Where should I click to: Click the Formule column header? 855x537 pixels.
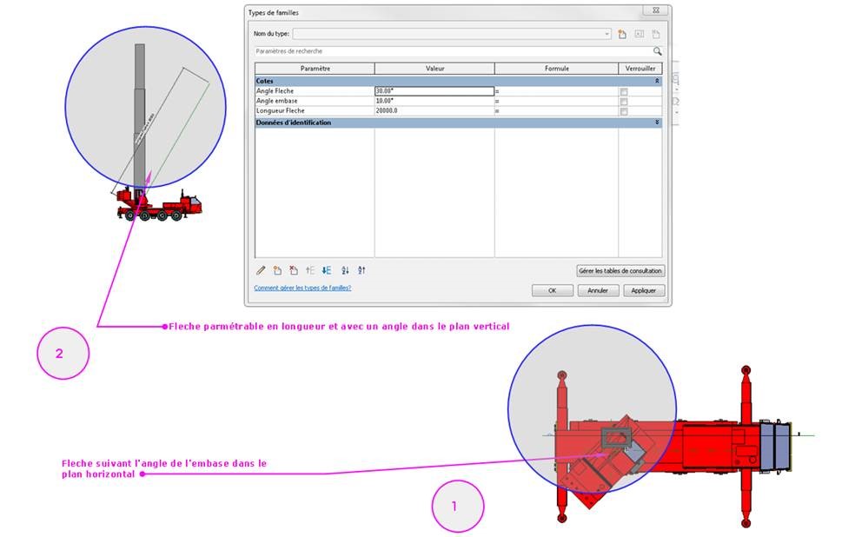(556, 69)
